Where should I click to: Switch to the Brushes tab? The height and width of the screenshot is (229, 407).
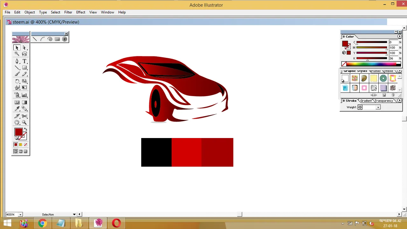[x=375, y=71]
